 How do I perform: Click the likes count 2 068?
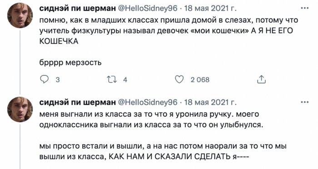pyautogui.click(x=200, y=80)
